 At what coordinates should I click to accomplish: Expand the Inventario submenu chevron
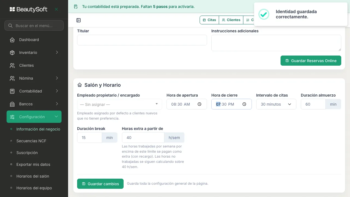(x=57, y=53)
